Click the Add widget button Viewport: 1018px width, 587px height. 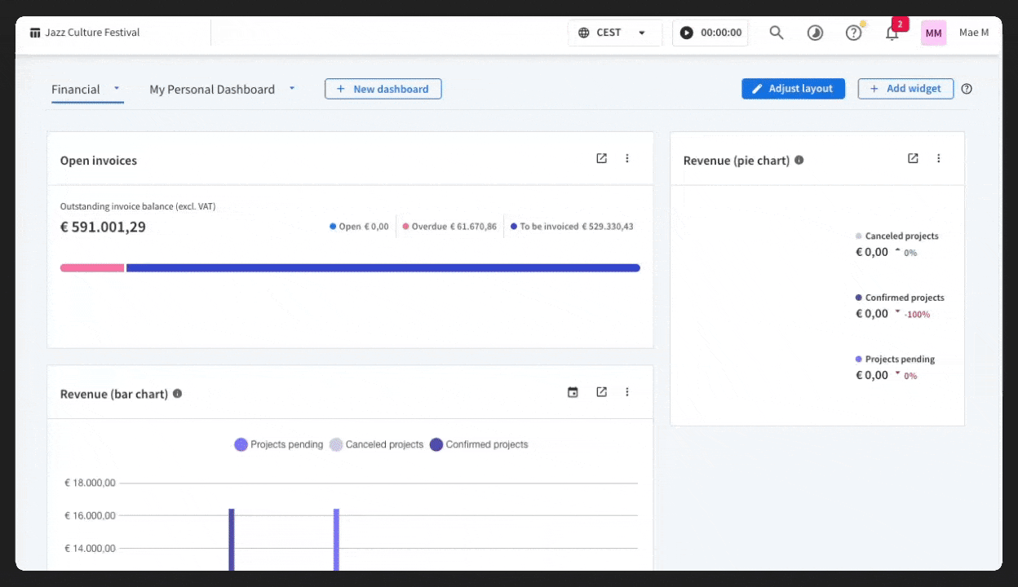coord(905,89)
